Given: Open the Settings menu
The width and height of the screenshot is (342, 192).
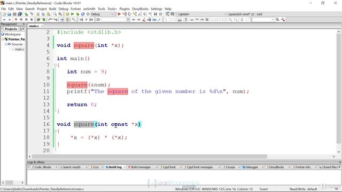Looking at the screenshot, I should [157, 9].
